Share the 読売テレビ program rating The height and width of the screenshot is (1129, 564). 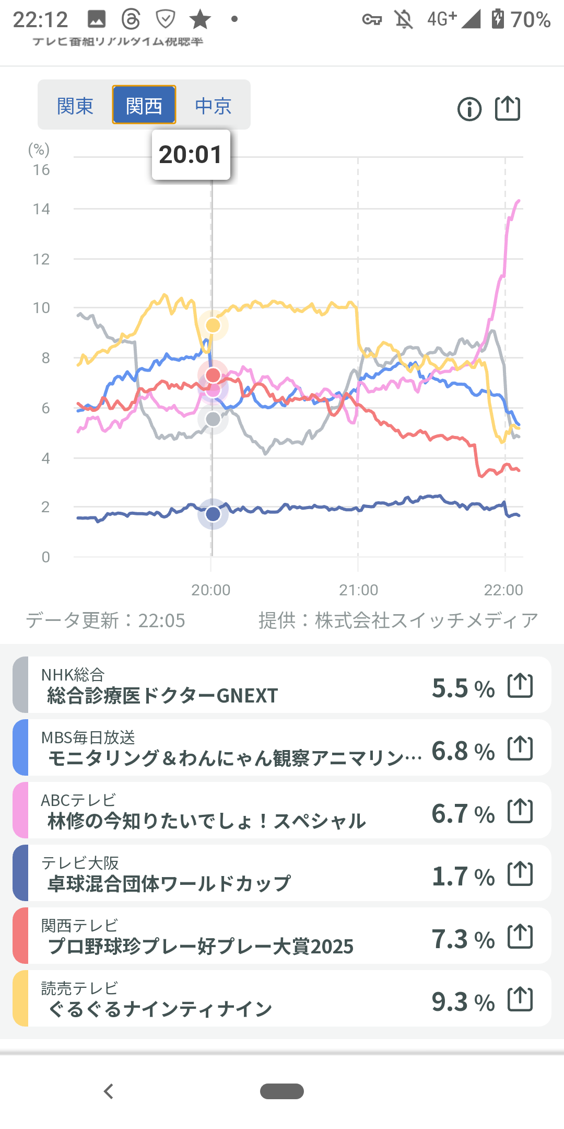520,999
